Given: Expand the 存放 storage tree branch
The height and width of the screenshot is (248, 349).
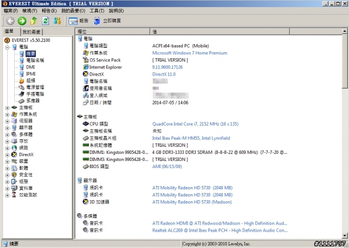Looking at the screenshot, I should pos(7,141).
